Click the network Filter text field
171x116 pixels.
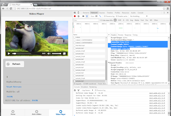coord(86,20)
